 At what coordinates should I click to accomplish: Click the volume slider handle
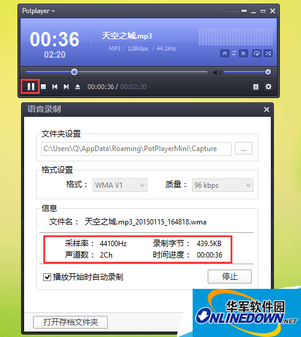point(268,72)
